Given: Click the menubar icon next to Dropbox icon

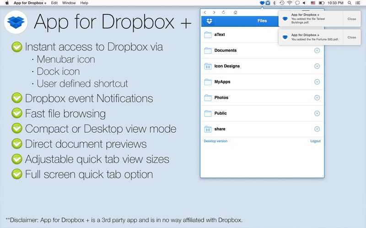Looking at the screenshot, I should click(x=268, y=3).
